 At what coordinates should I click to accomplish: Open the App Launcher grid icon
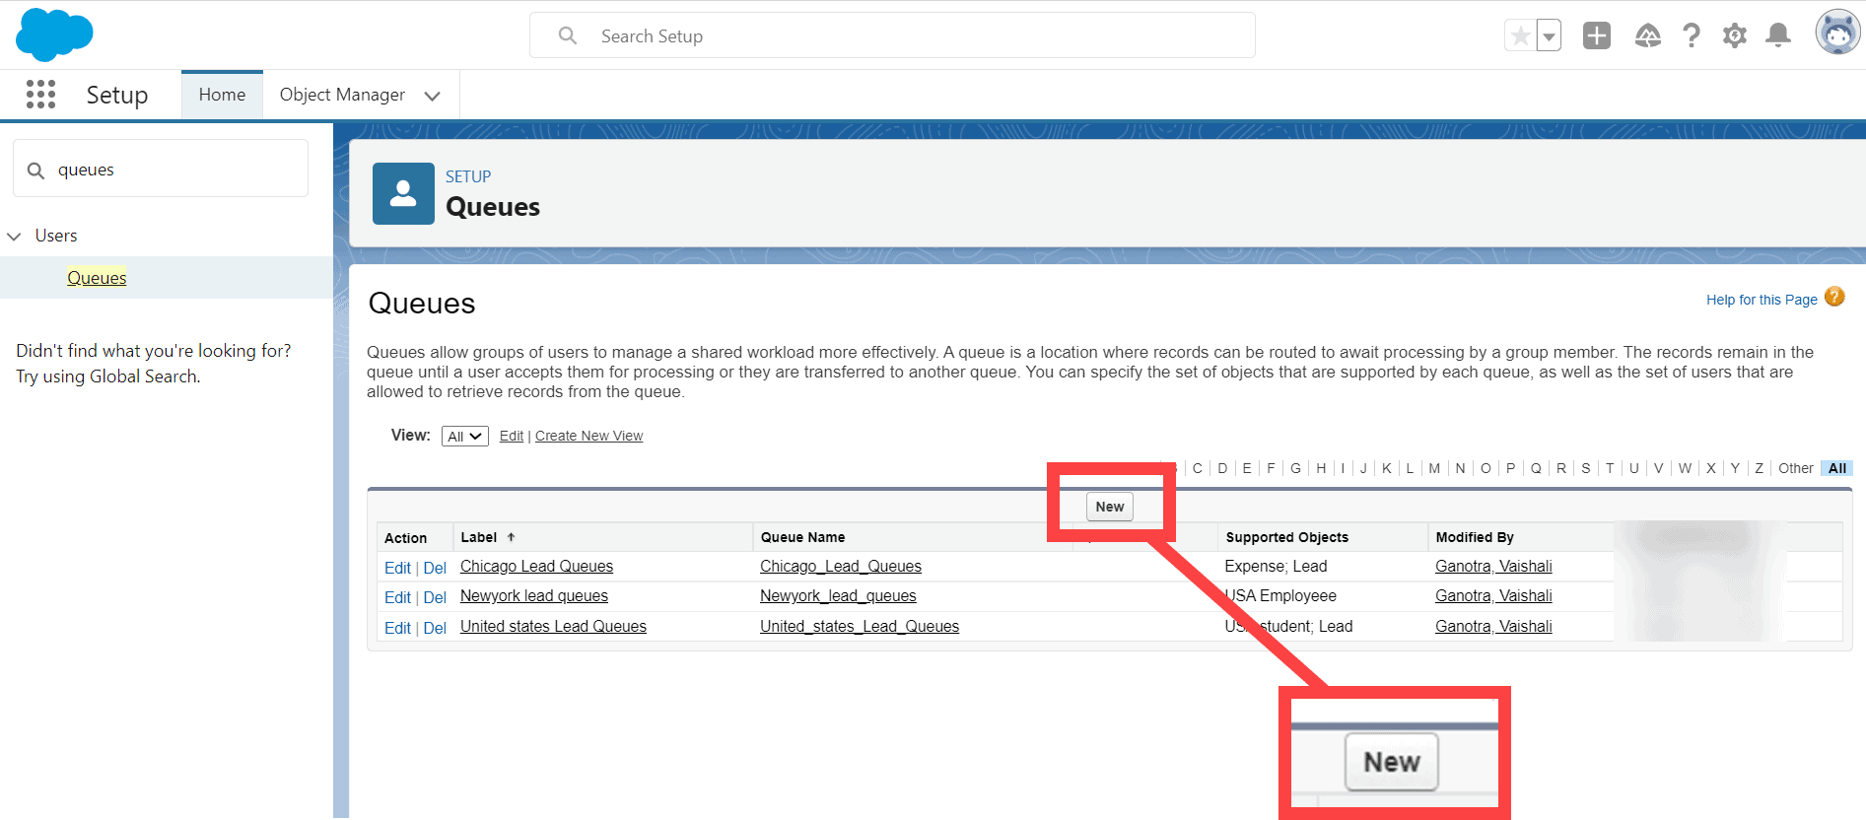[40, 95]
